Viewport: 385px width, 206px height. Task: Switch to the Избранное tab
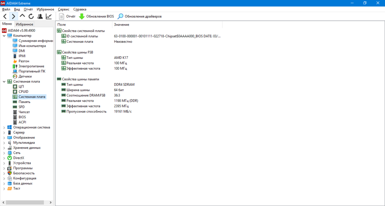click(x=24, y=24)
